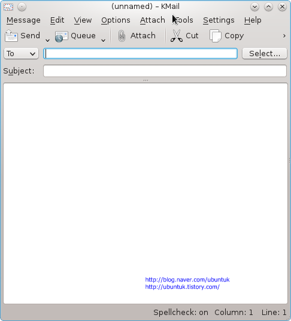Click the Subject: label
This screenshot has width=291, height=321.
pyautogui.click(x=19, y=71)
